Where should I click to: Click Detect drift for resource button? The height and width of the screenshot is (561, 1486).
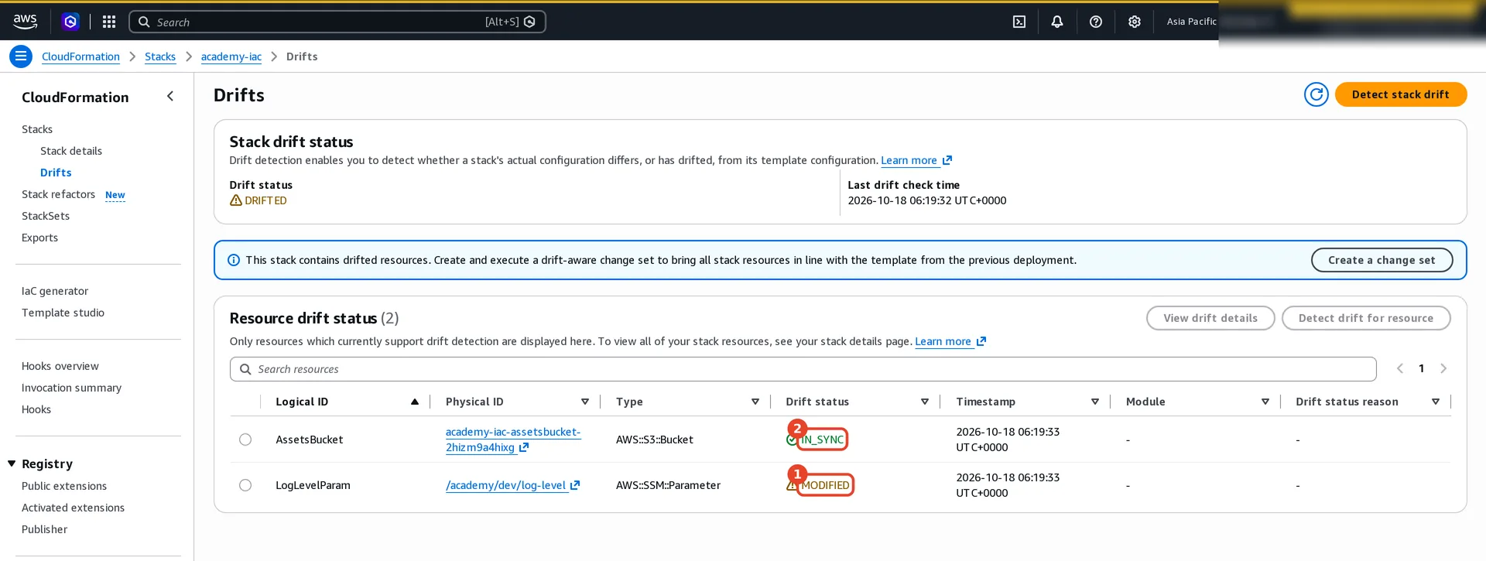[x=1366, y=318]
